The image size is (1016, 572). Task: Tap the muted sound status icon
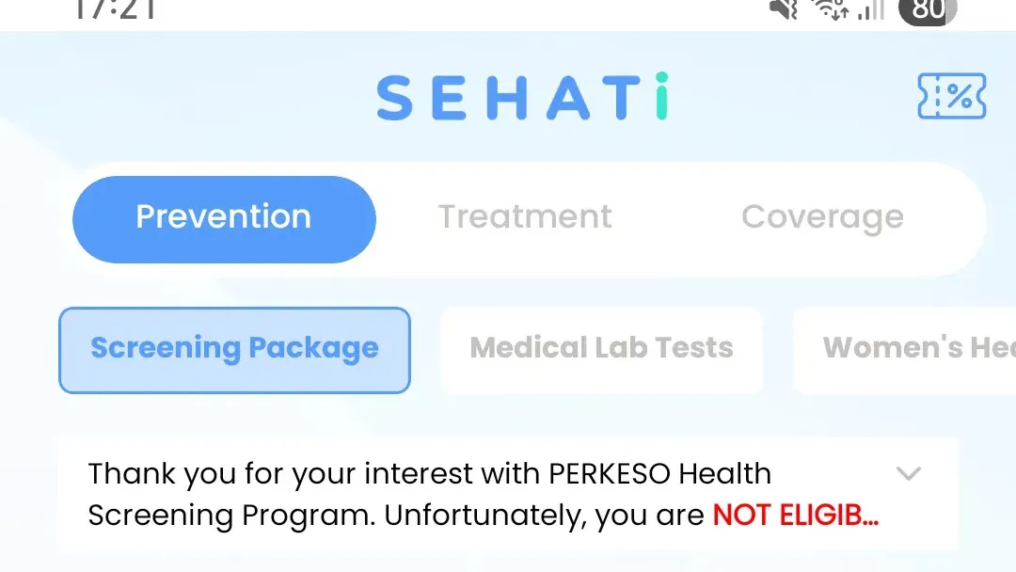[x=784, y=9]
